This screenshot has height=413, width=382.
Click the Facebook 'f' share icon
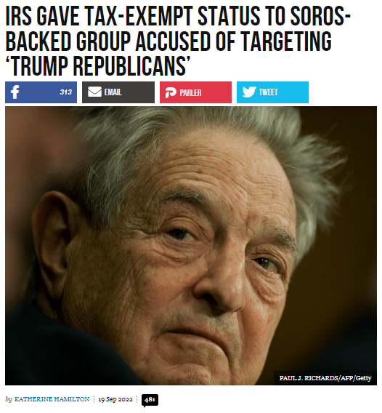coord(15,92)
